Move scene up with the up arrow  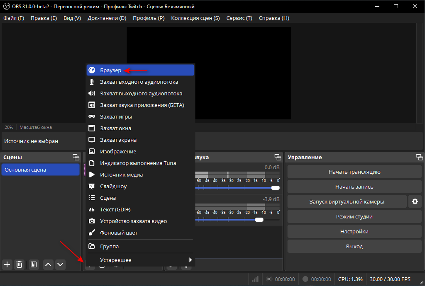coord(48,264)
